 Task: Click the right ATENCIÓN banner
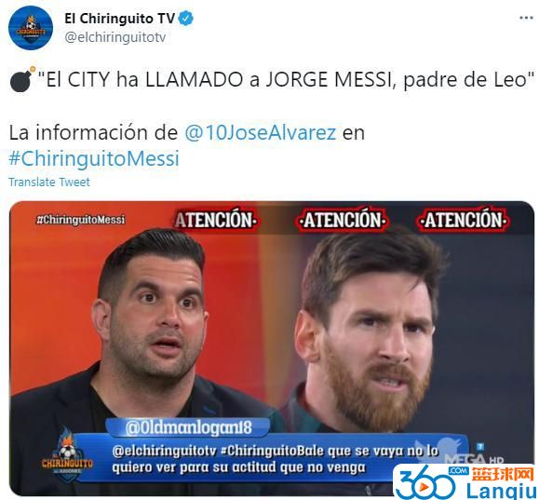464,220
